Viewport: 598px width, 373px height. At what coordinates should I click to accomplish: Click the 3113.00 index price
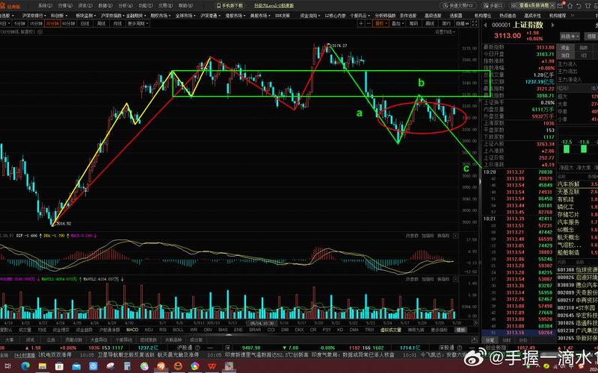[x=508, y=35]
